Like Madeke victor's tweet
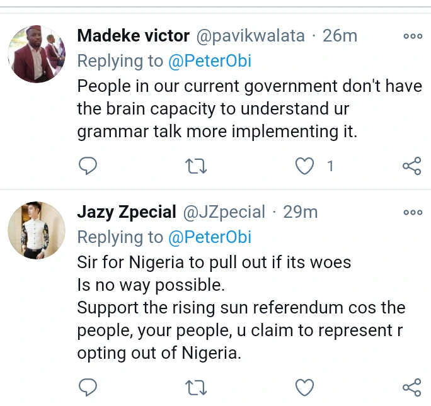This screenshot has width=431, height=406. [304, 166]
